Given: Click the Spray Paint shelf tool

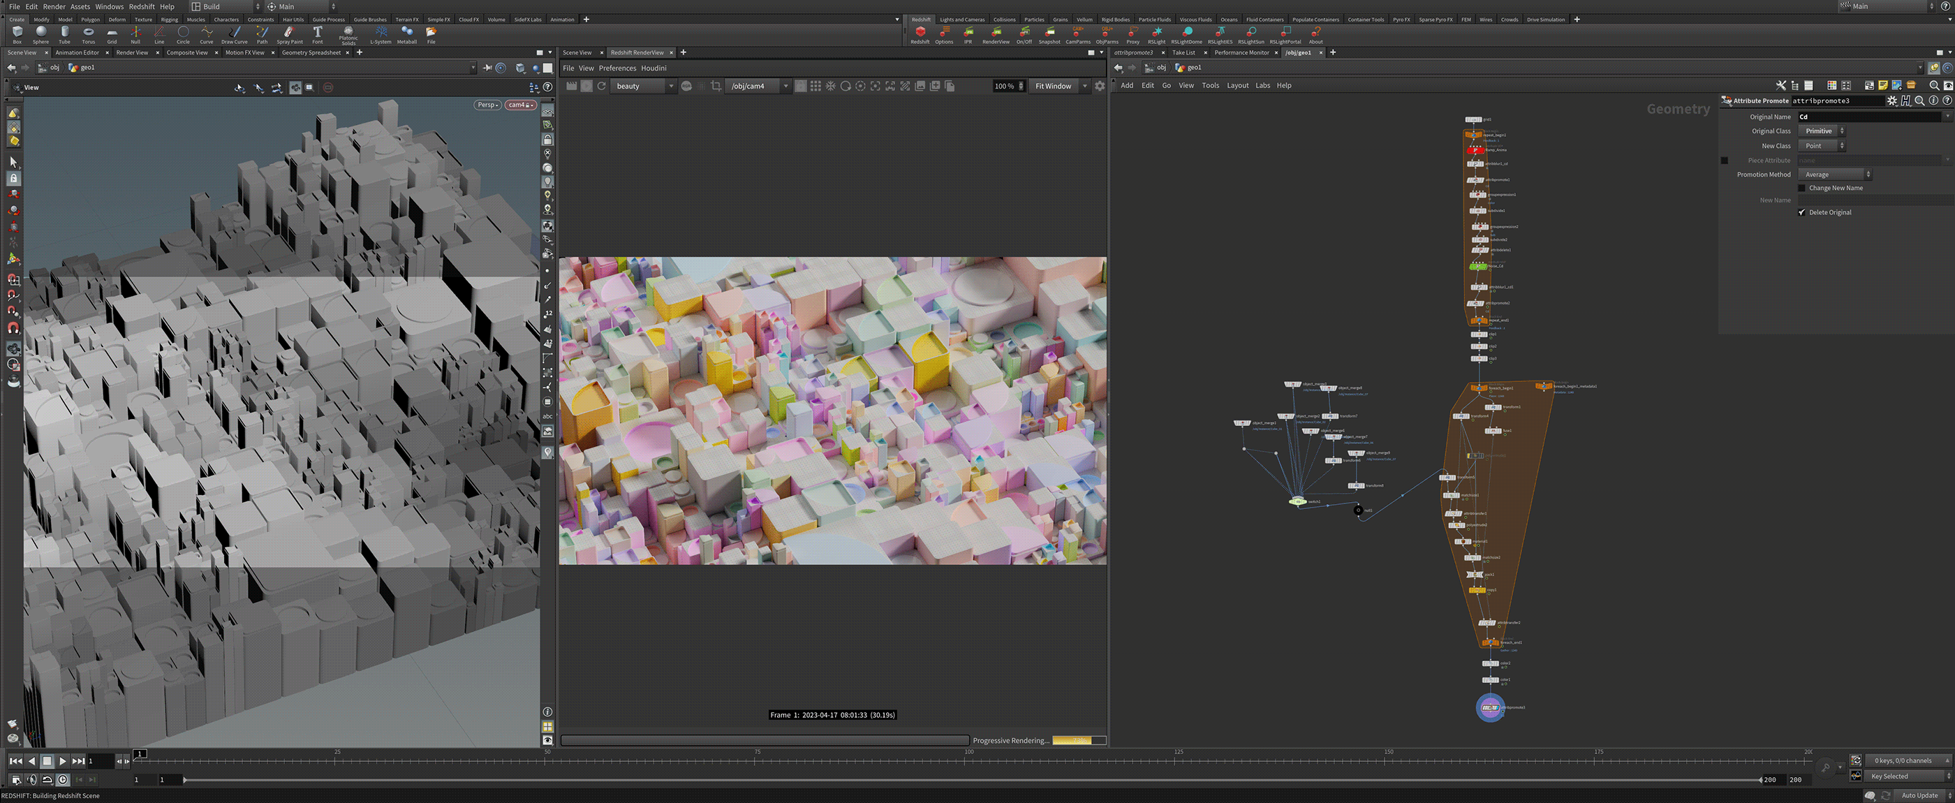Looking at the screenshot, I should pyautogui.click(x=289, y=34).
